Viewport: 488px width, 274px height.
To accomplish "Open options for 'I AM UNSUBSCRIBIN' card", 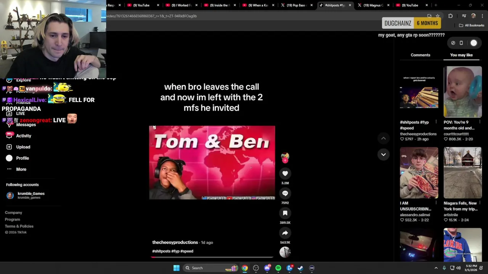I will (436, 203).
